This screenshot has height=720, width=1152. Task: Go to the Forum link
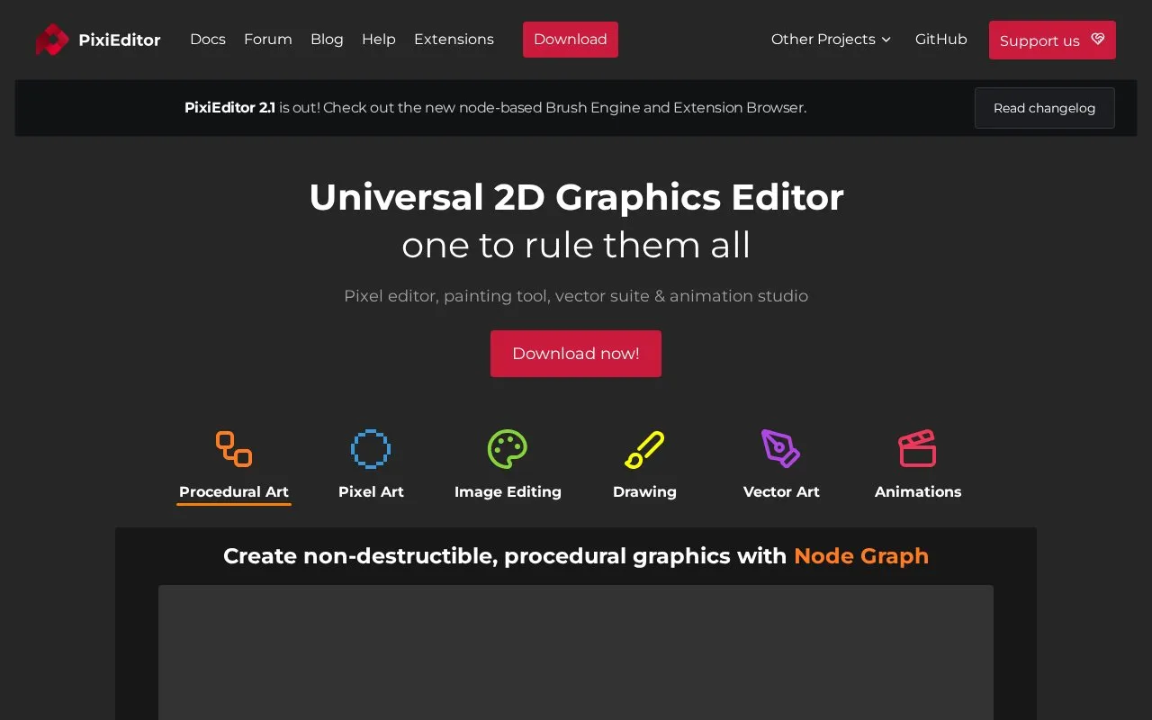268,40
